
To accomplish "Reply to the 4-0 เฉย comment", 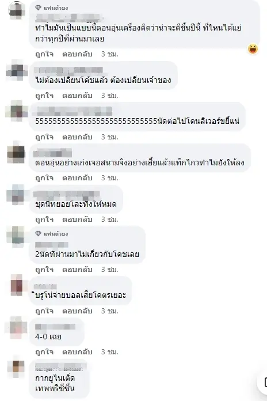I will click(x=77, y=352).
